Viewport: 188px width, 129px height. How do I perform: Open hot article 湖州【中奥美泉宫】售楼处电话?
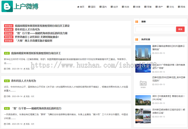tap(168, 98)
